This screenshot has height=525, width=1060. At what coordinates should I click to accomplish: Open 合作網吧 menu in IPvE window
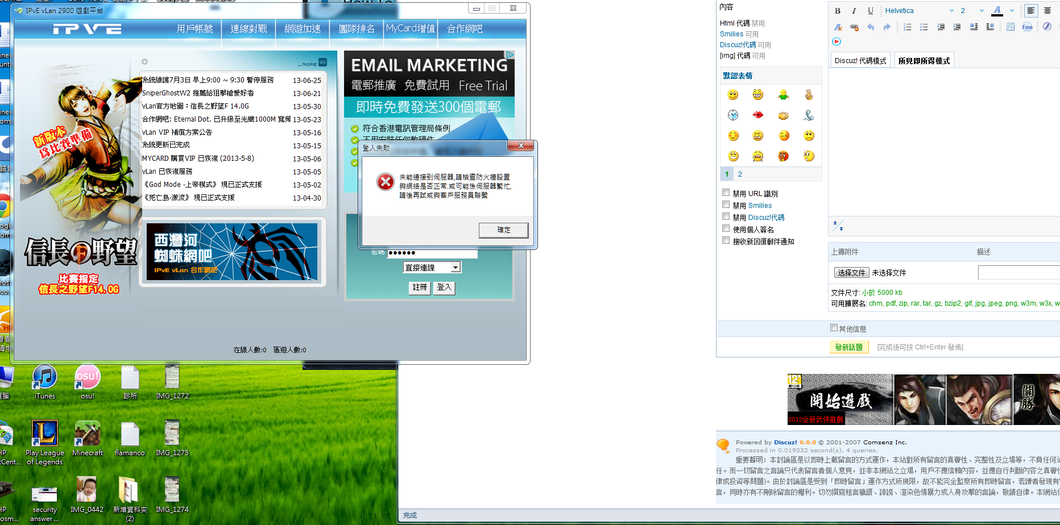point(465,29)
